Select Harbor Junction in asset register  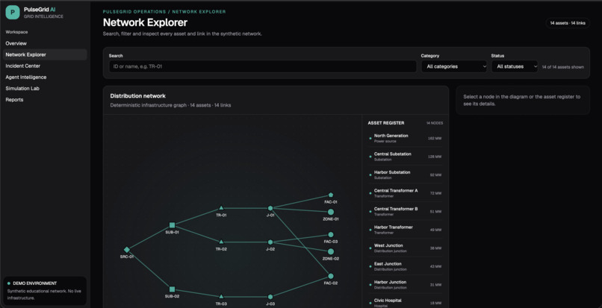406,284
